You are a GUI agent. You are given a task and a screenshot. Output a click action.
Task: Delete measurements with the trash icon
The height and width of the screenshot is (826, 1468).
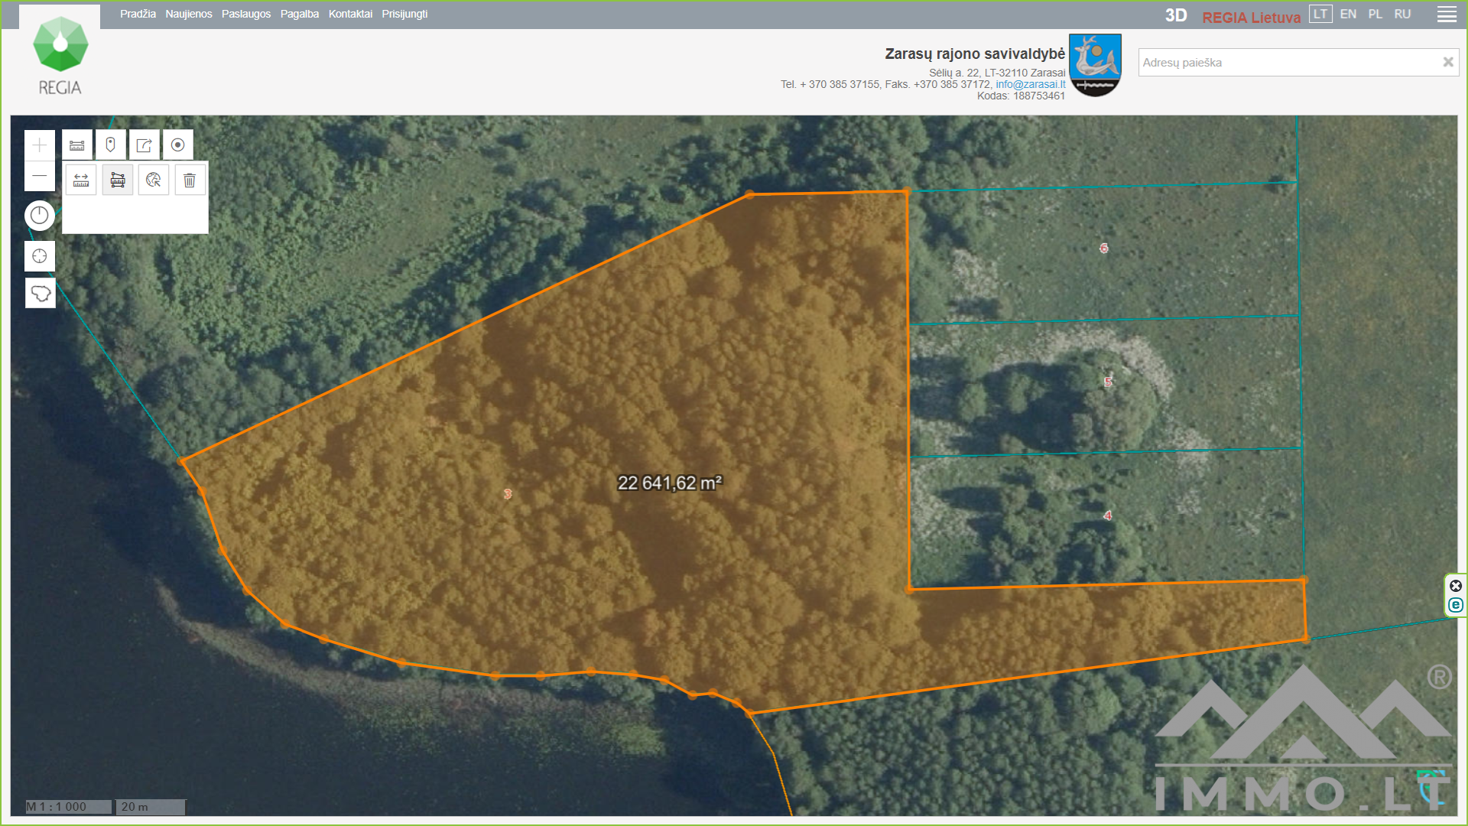(x=190, y=180)
